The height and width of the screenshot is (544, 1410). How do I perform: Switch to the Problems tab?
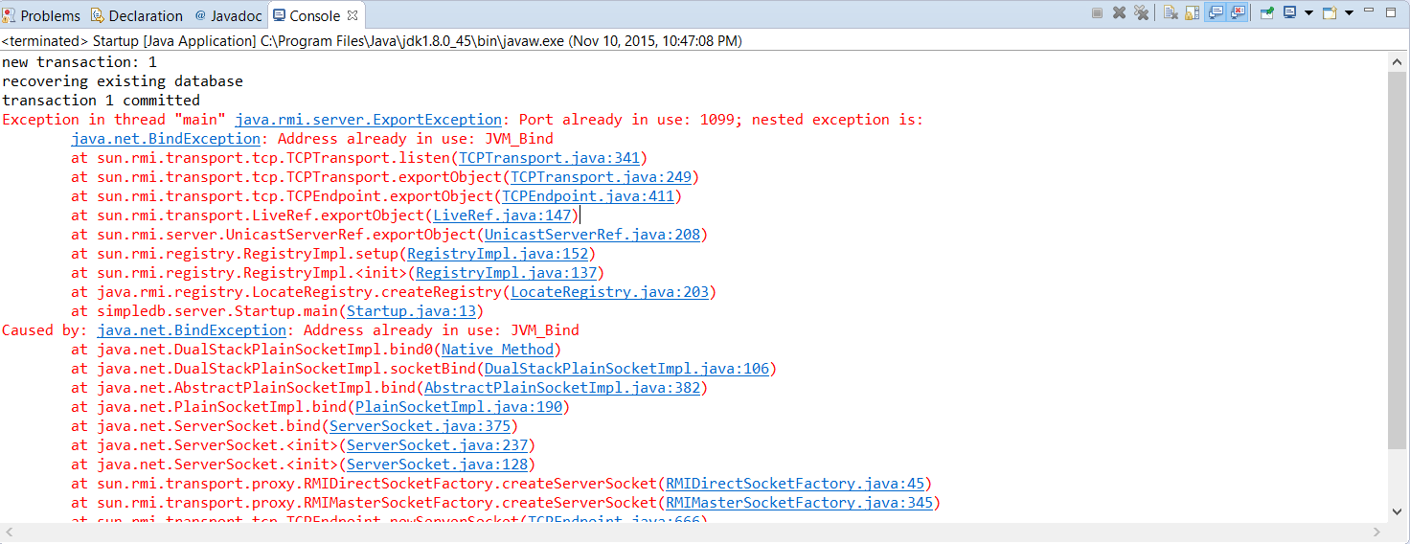click(x=43, y=15)
